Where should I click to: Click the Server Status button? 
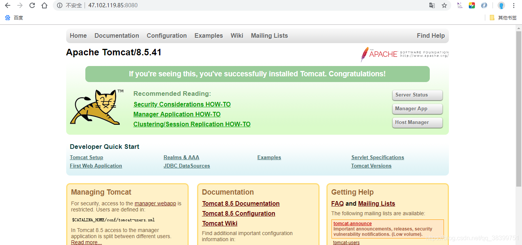pyautogui.click(x=417, y=95)
